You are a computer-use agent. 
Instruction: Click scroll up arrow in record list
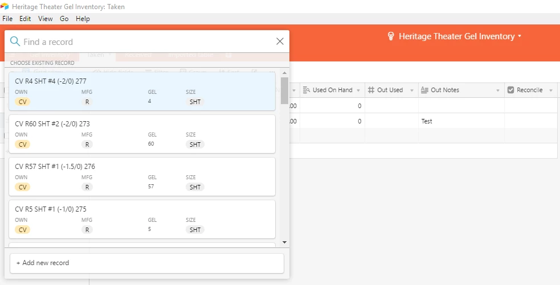pos(284,73)
